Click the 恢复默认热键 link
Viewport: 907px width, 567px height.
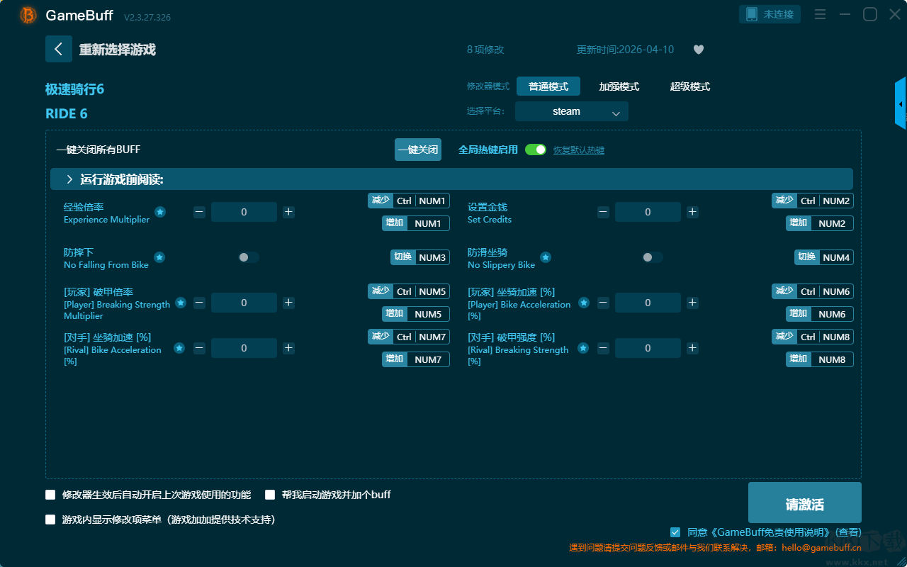point(579,150)
